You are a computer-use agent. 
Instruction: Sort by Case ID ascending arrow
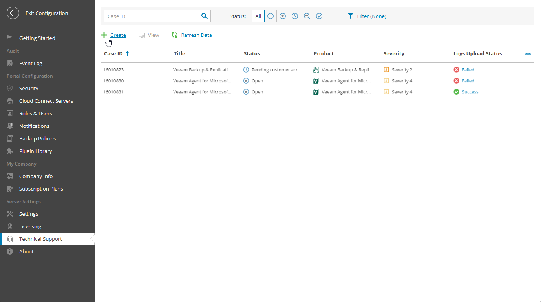[x=127, y=53]
